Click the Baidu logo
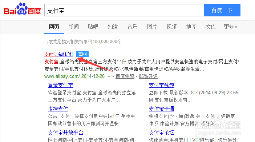Viewport: 255px width, 142px height. (x=22, y=9)
